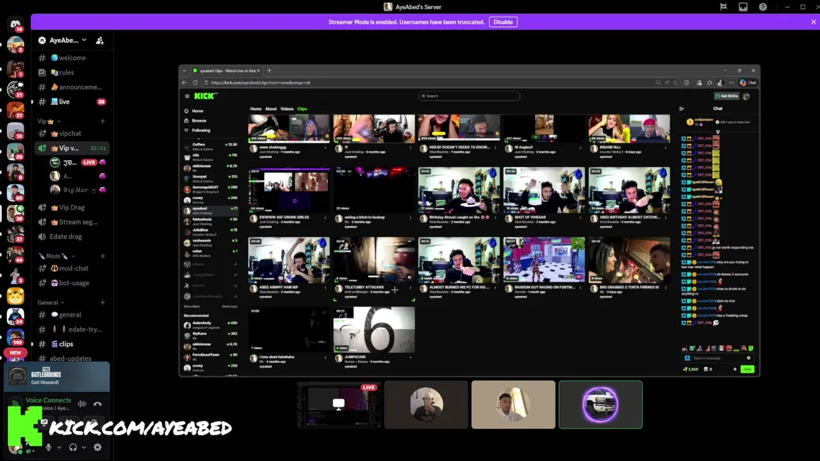Click the invite people icon beside server name
Image resolution: width=820 pixels, height=461 pixels.
tap(100, 40)
